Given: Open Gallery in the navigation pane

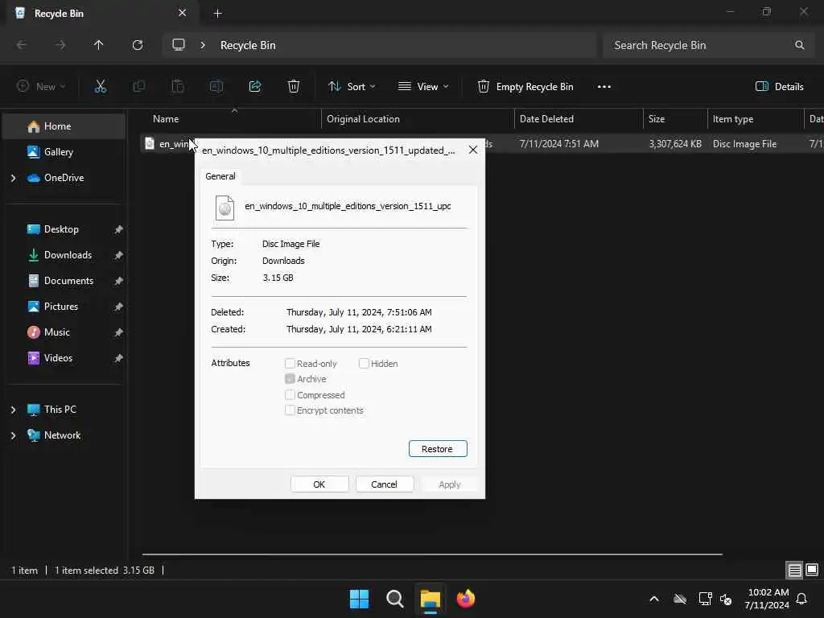Looking at the screenshot, I should 64,152.
